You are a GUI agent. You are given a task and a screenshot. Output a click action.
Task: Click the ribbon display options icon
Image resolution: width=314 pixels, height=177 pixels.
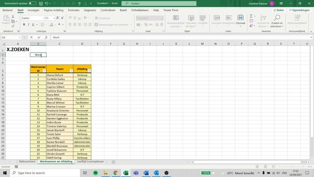point(281,3)
